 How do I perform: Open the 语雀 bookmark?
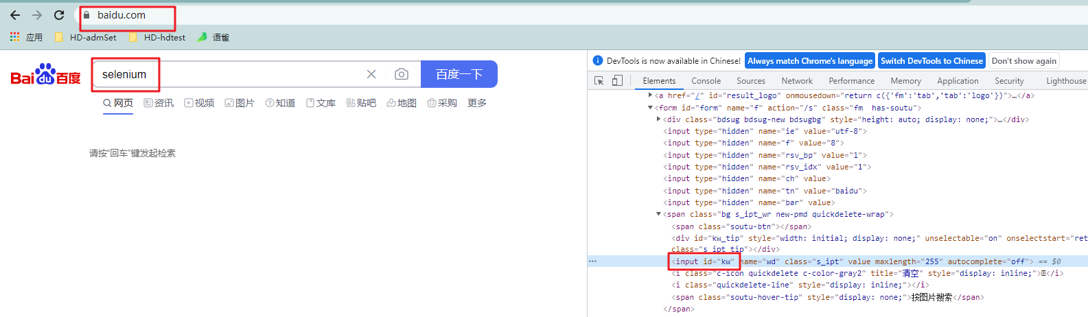click(x=213, y=37)
